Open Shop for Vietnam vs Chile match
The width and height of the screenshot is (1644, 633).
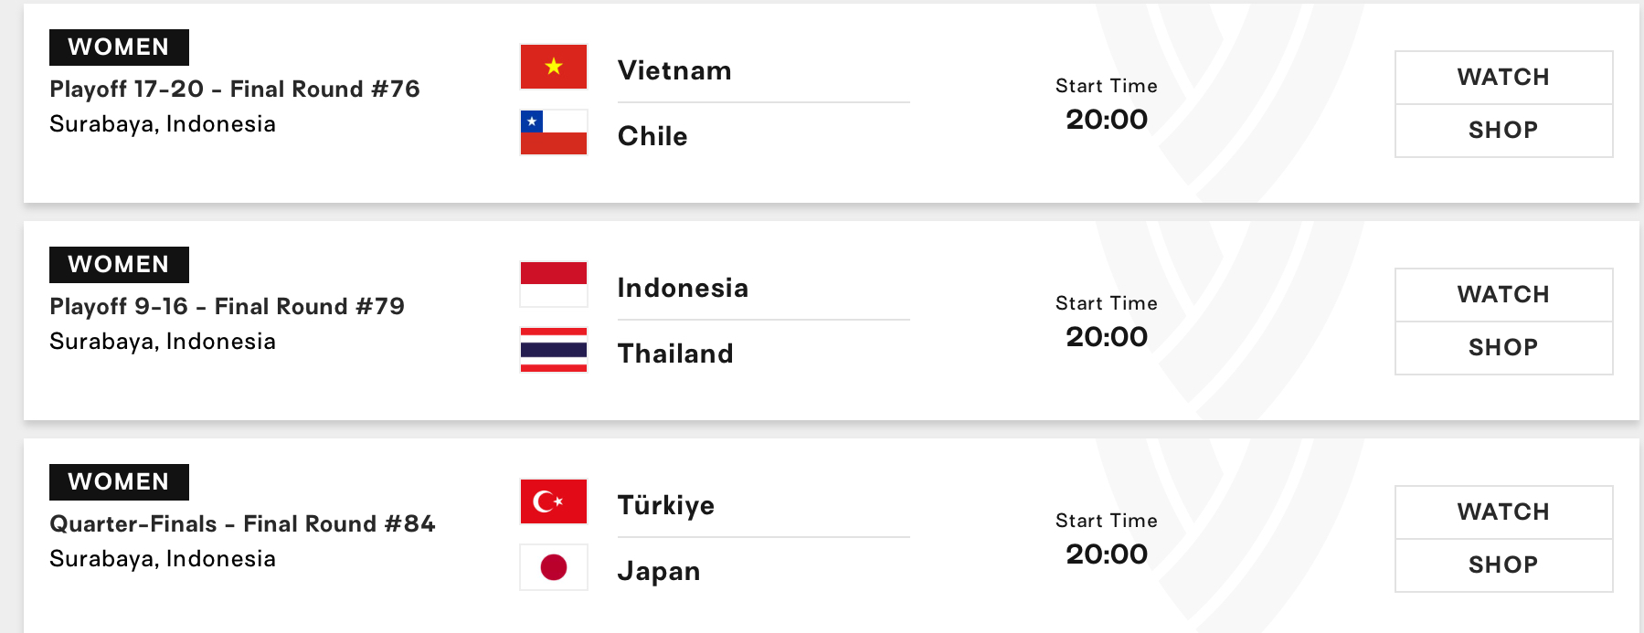(x=1503, y=131)
